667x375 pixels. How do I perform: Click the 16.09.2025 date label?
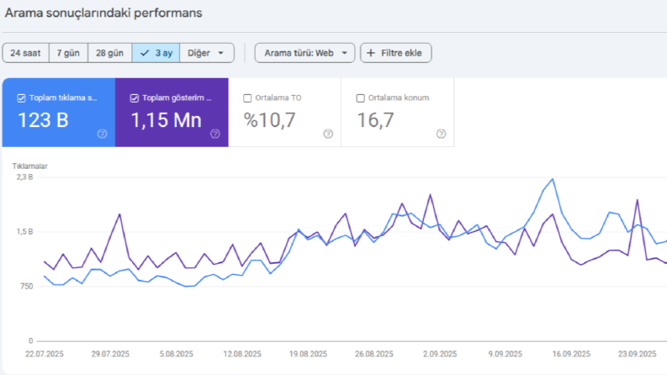coord(571,354)
